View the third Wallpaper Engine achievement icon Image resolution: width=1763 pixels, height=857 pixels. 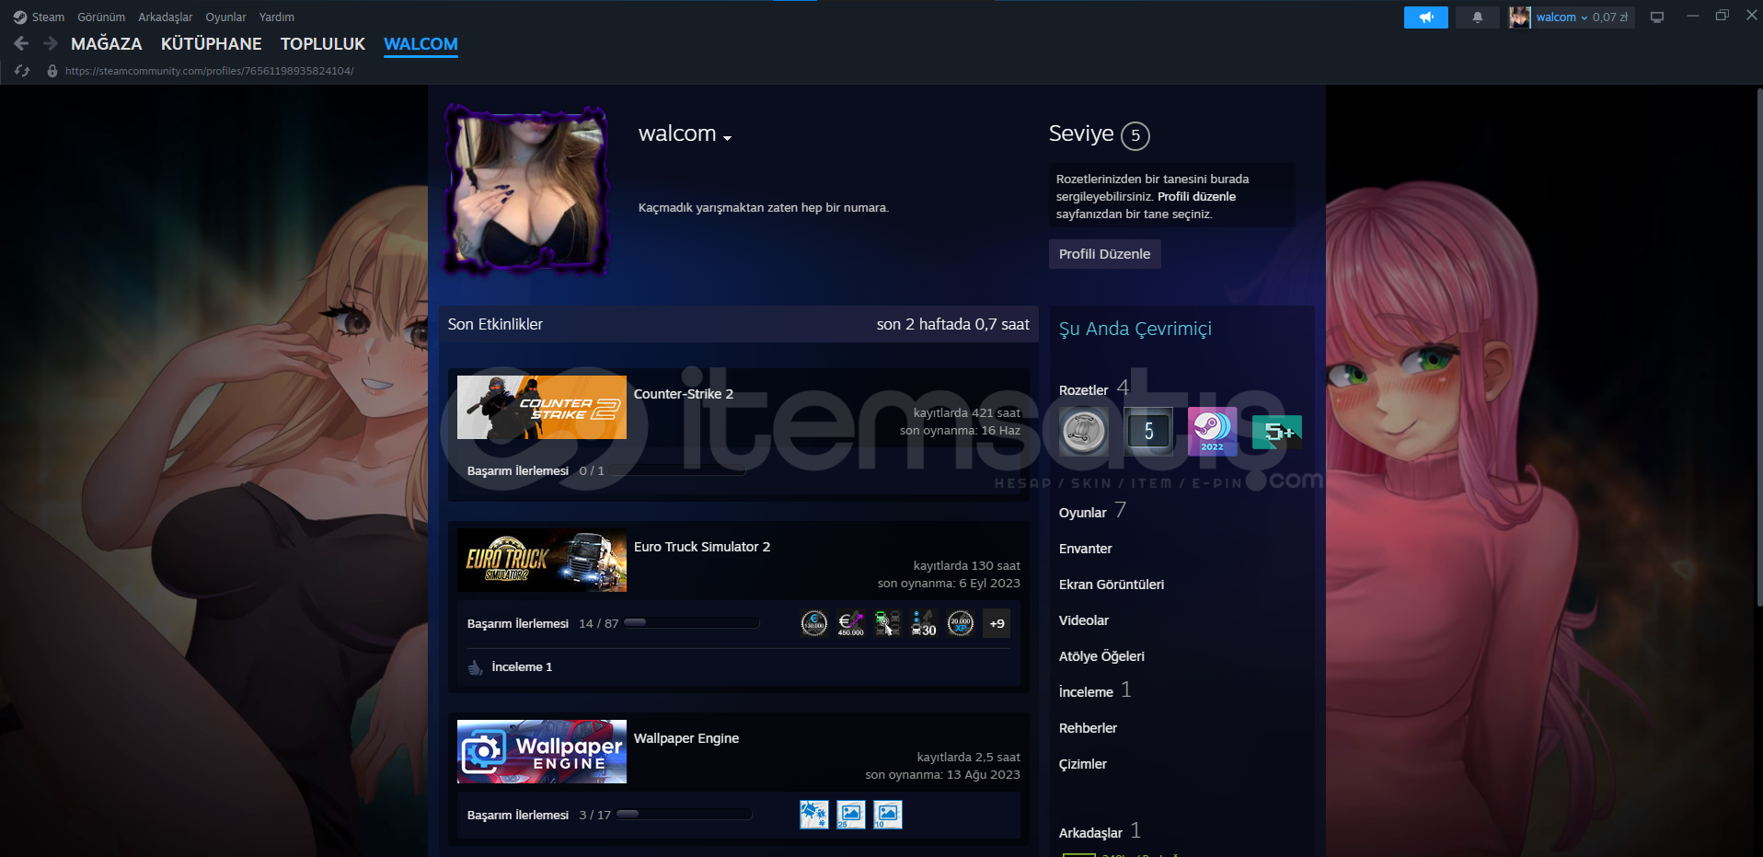pyautogui.click(x=888, y=815)
